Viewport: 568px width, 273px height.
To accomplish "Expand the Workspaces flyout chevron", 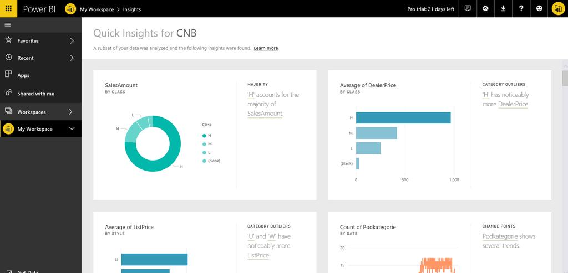I will (70, 112).
